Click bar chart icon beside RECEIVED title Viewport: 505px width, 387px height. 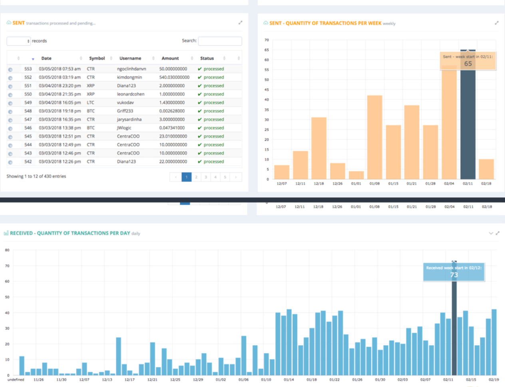tap(6, 233)
